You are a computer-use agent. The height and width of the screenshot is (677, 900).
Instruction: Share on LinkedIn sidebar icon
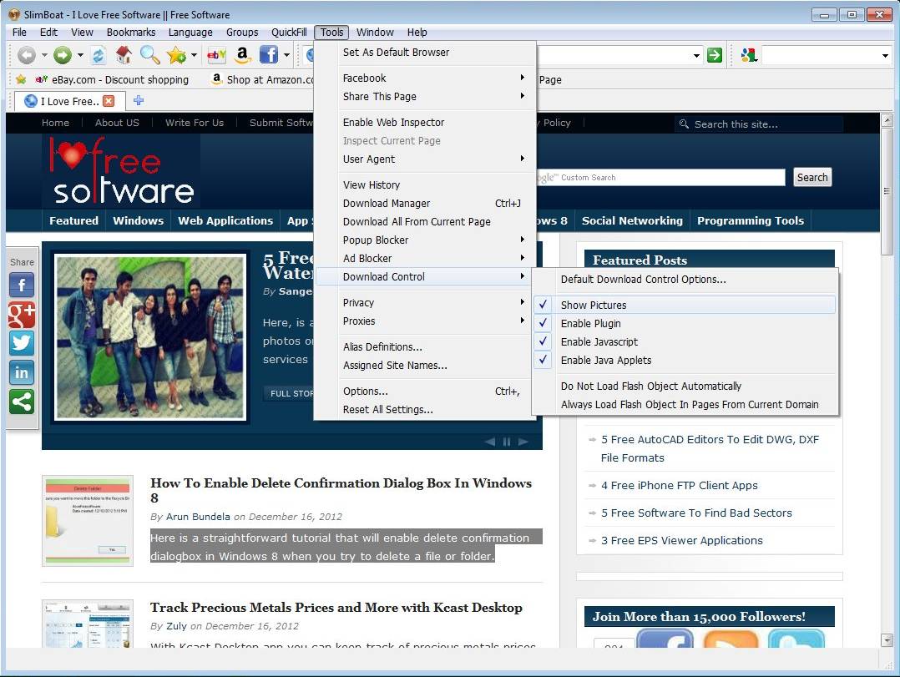(x=21, y=372)
